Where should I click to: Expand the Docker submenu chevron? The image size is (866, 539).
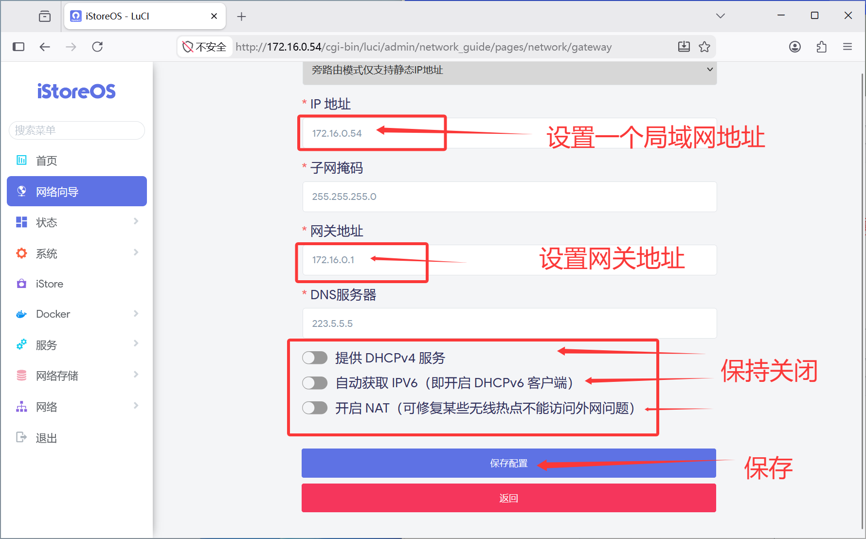coord(136,313)
